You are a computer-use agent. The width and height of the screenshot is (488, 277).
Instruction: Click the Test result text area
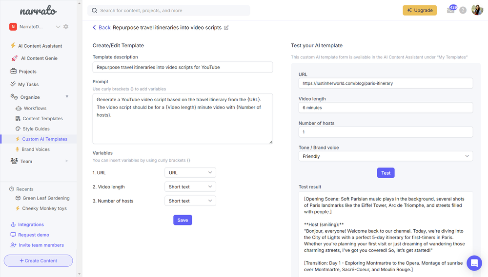coord(386,234)
